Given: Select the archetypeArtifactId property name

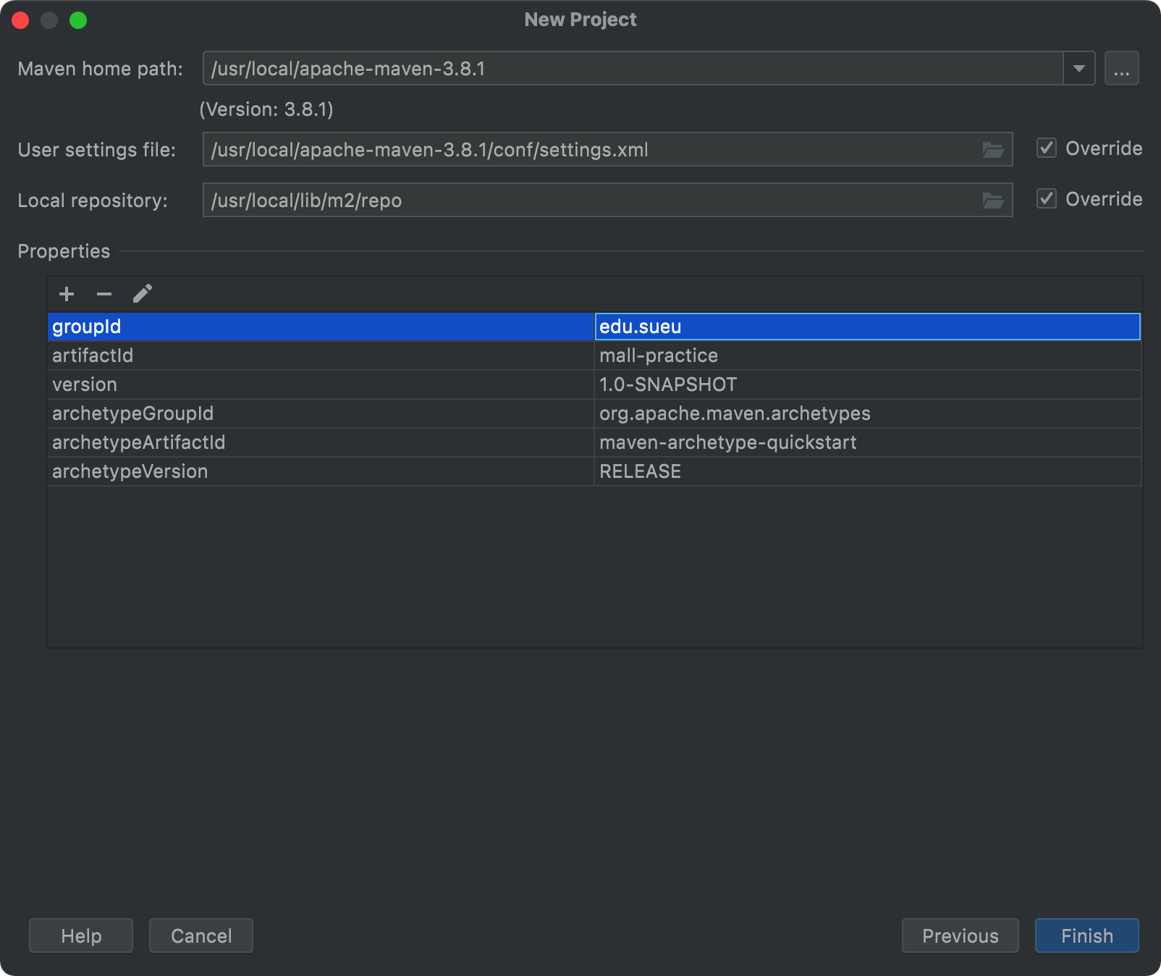Looking at the screenshot, I should pyautogui.click(x=321, y=442).
